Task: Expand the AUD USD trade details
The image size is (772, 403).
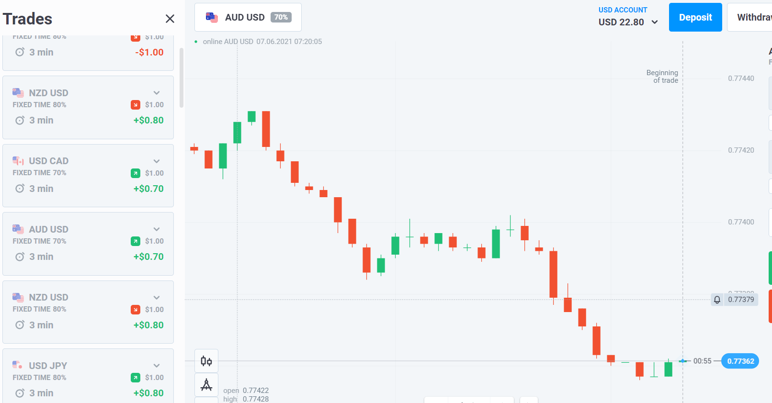Action: coord(157,229)
